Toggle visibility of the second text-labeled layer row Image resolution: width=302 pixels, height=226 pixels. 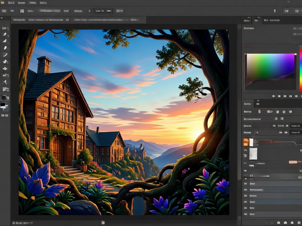click(246, 190)
